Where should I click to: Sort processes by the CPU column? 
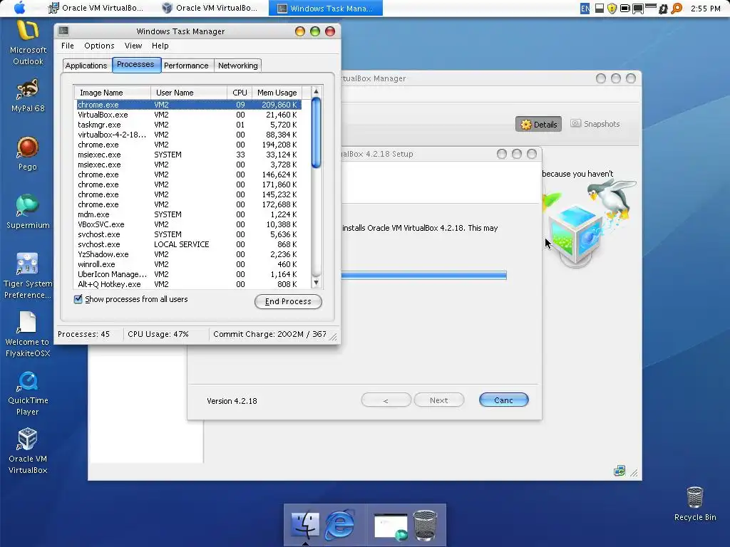[240, 93]
